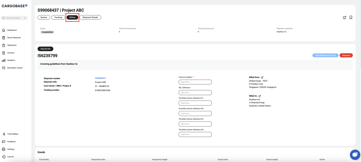Viewport: 361px width, 162px height.
Task: Open the Shipments section
Action: tap(11, 45)
